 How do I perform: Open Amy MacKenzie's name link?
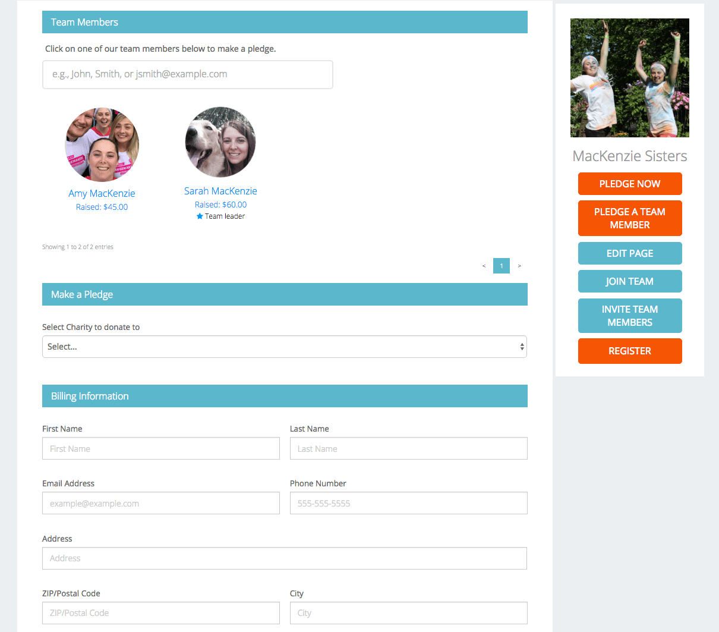[x=102, y=193]
